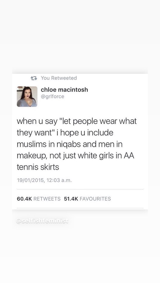
Task: Click the RETWEETS label
Action: tap(47, 199)
